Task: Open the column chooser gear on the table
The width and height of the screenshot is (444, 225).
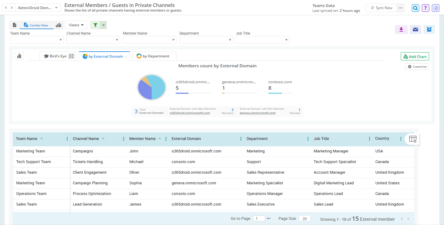Action: 413,139
